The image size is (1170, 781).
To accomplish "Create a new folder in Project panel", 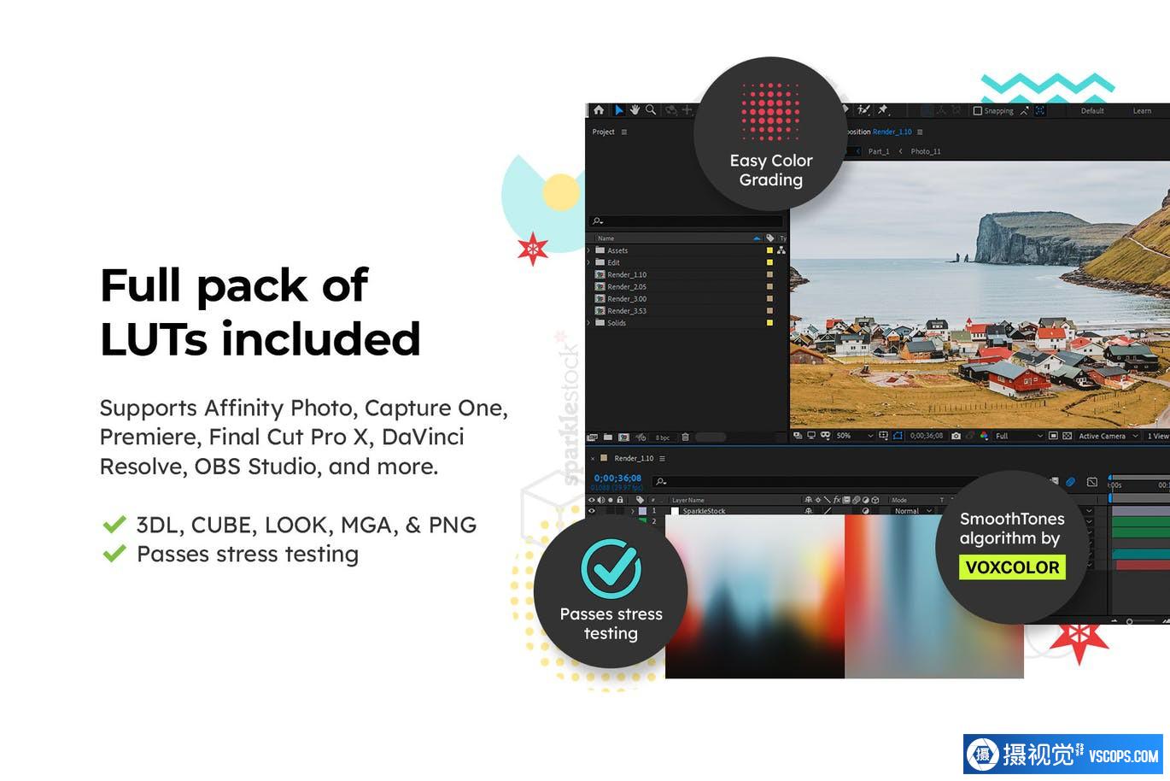I will click(607, 437).
